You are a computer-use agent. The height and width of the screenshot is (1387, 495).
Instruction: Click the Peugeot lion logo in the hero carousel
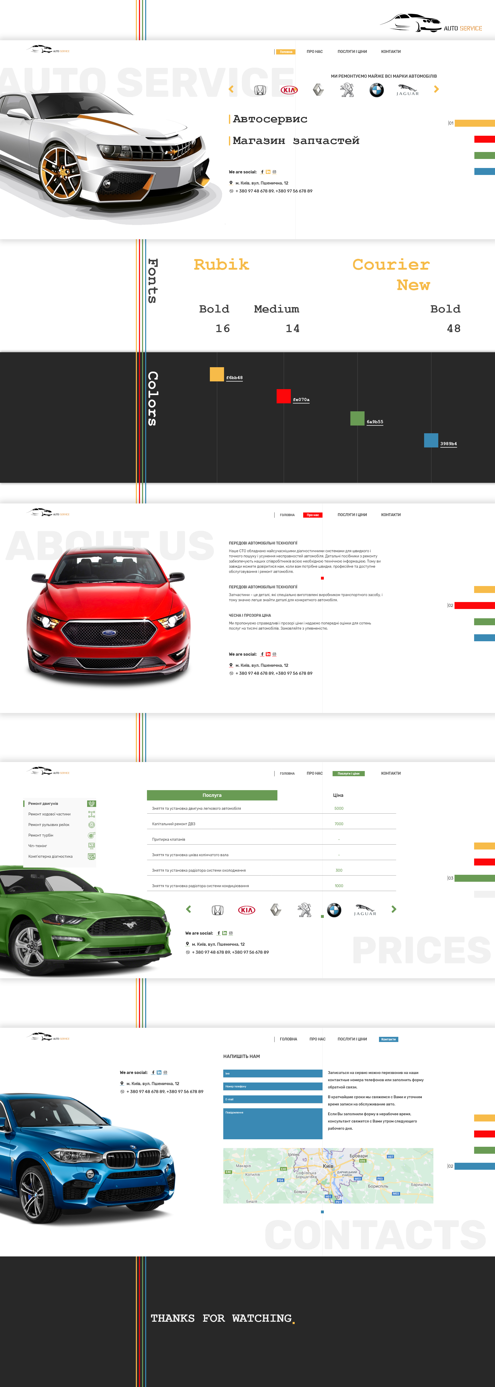(x=347, y=89)
